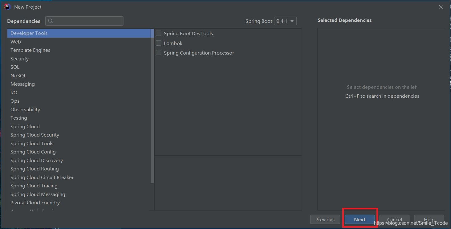This screenshot has height=229, width=451.
Task: Click the Spring Boot DevTools label
Action: pos(188,33)
